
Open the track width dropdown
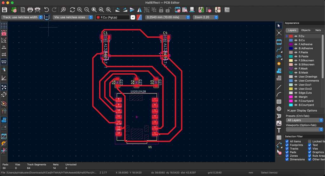(x=22, y=17)
